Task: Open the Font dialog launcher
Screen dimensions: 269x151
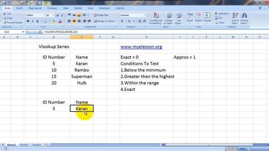Action: click(63, 27)
